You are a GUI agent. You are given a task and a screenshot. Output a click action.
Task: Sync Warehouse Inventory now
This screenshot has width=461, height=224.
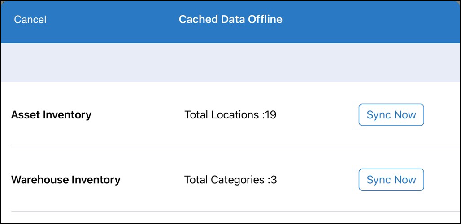pos(391,180)
